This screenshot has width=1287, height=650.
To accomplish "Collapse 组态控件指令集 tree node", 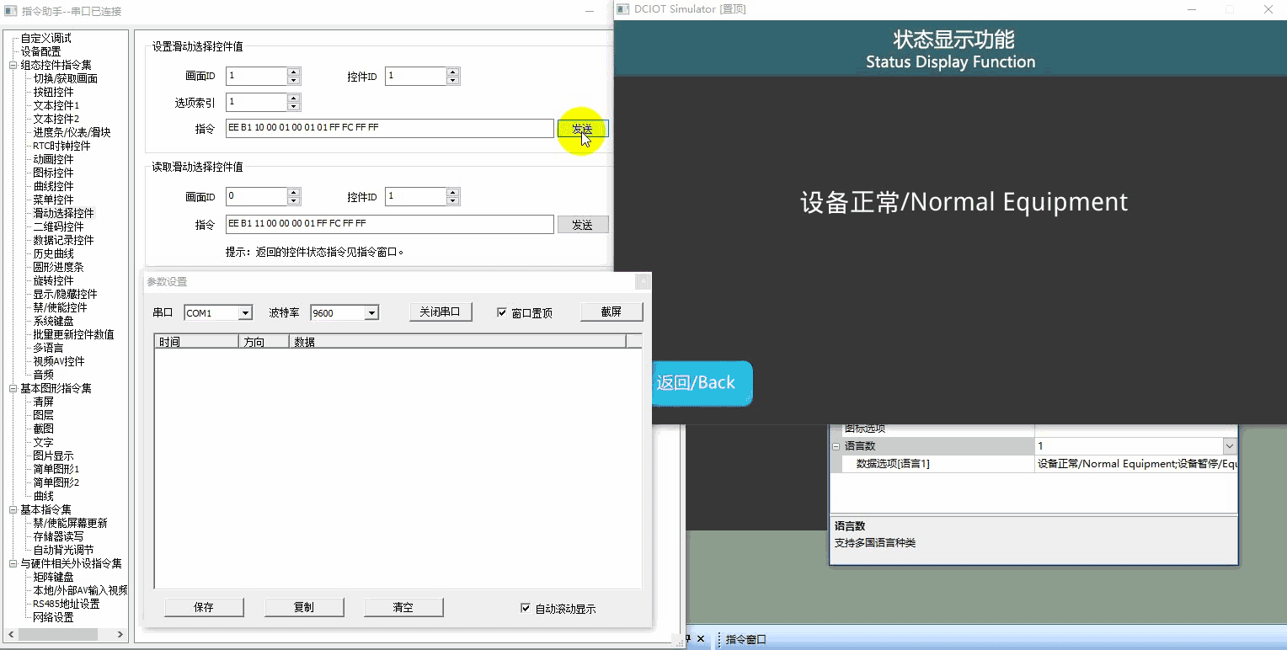I will pyautogui.click(x=13, y=65).
